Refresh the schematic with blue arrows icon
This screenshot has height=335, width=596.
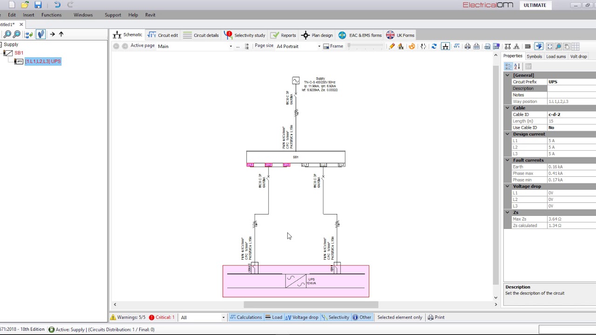pyautogui.click(x=434, y=46)
